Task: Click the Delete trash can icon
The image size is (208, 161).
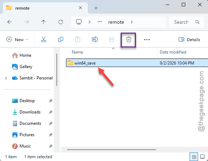Action: coord(128,40)
